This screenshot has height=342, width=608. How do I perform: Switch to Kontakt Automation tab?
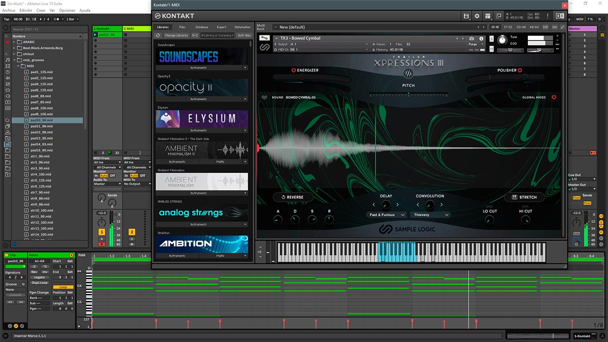click(242, 27)
